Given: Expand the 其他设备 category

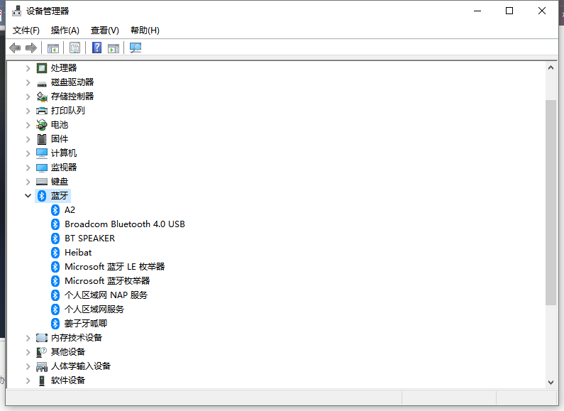Looking at the screenshot, I should click(x=28, y=352).
